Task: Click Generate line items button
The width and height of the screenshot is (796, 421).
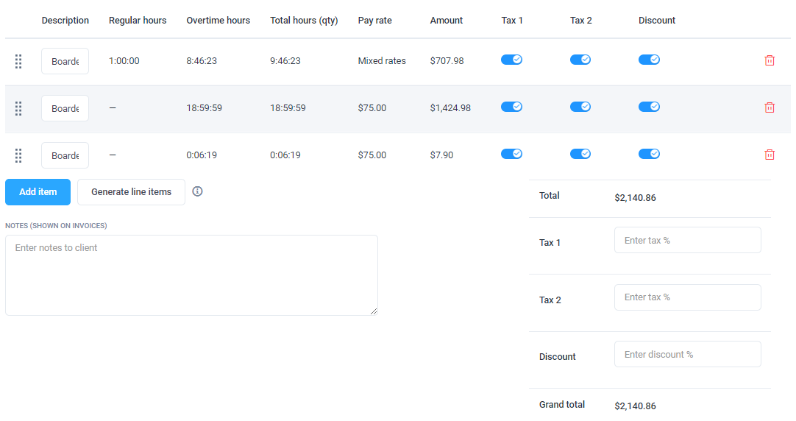Action: (x=131, y=192)
